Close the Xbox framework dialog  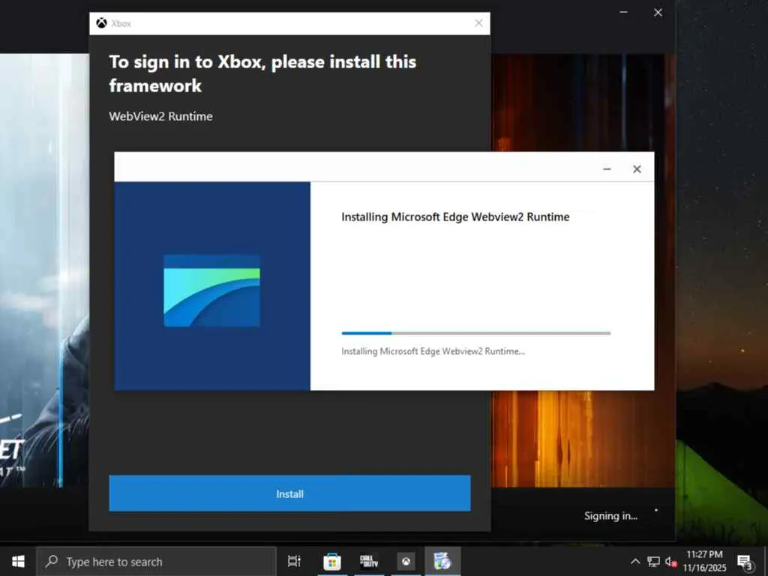point(478,23)
